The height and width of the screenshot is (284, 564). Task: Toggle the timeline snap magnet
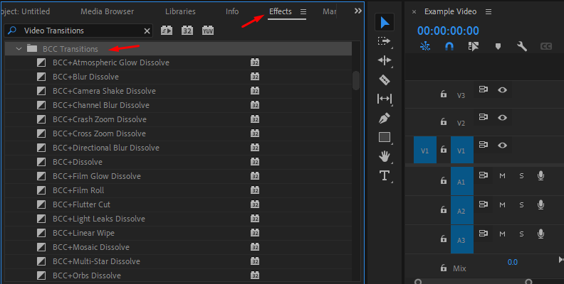(x=449, y=46)
